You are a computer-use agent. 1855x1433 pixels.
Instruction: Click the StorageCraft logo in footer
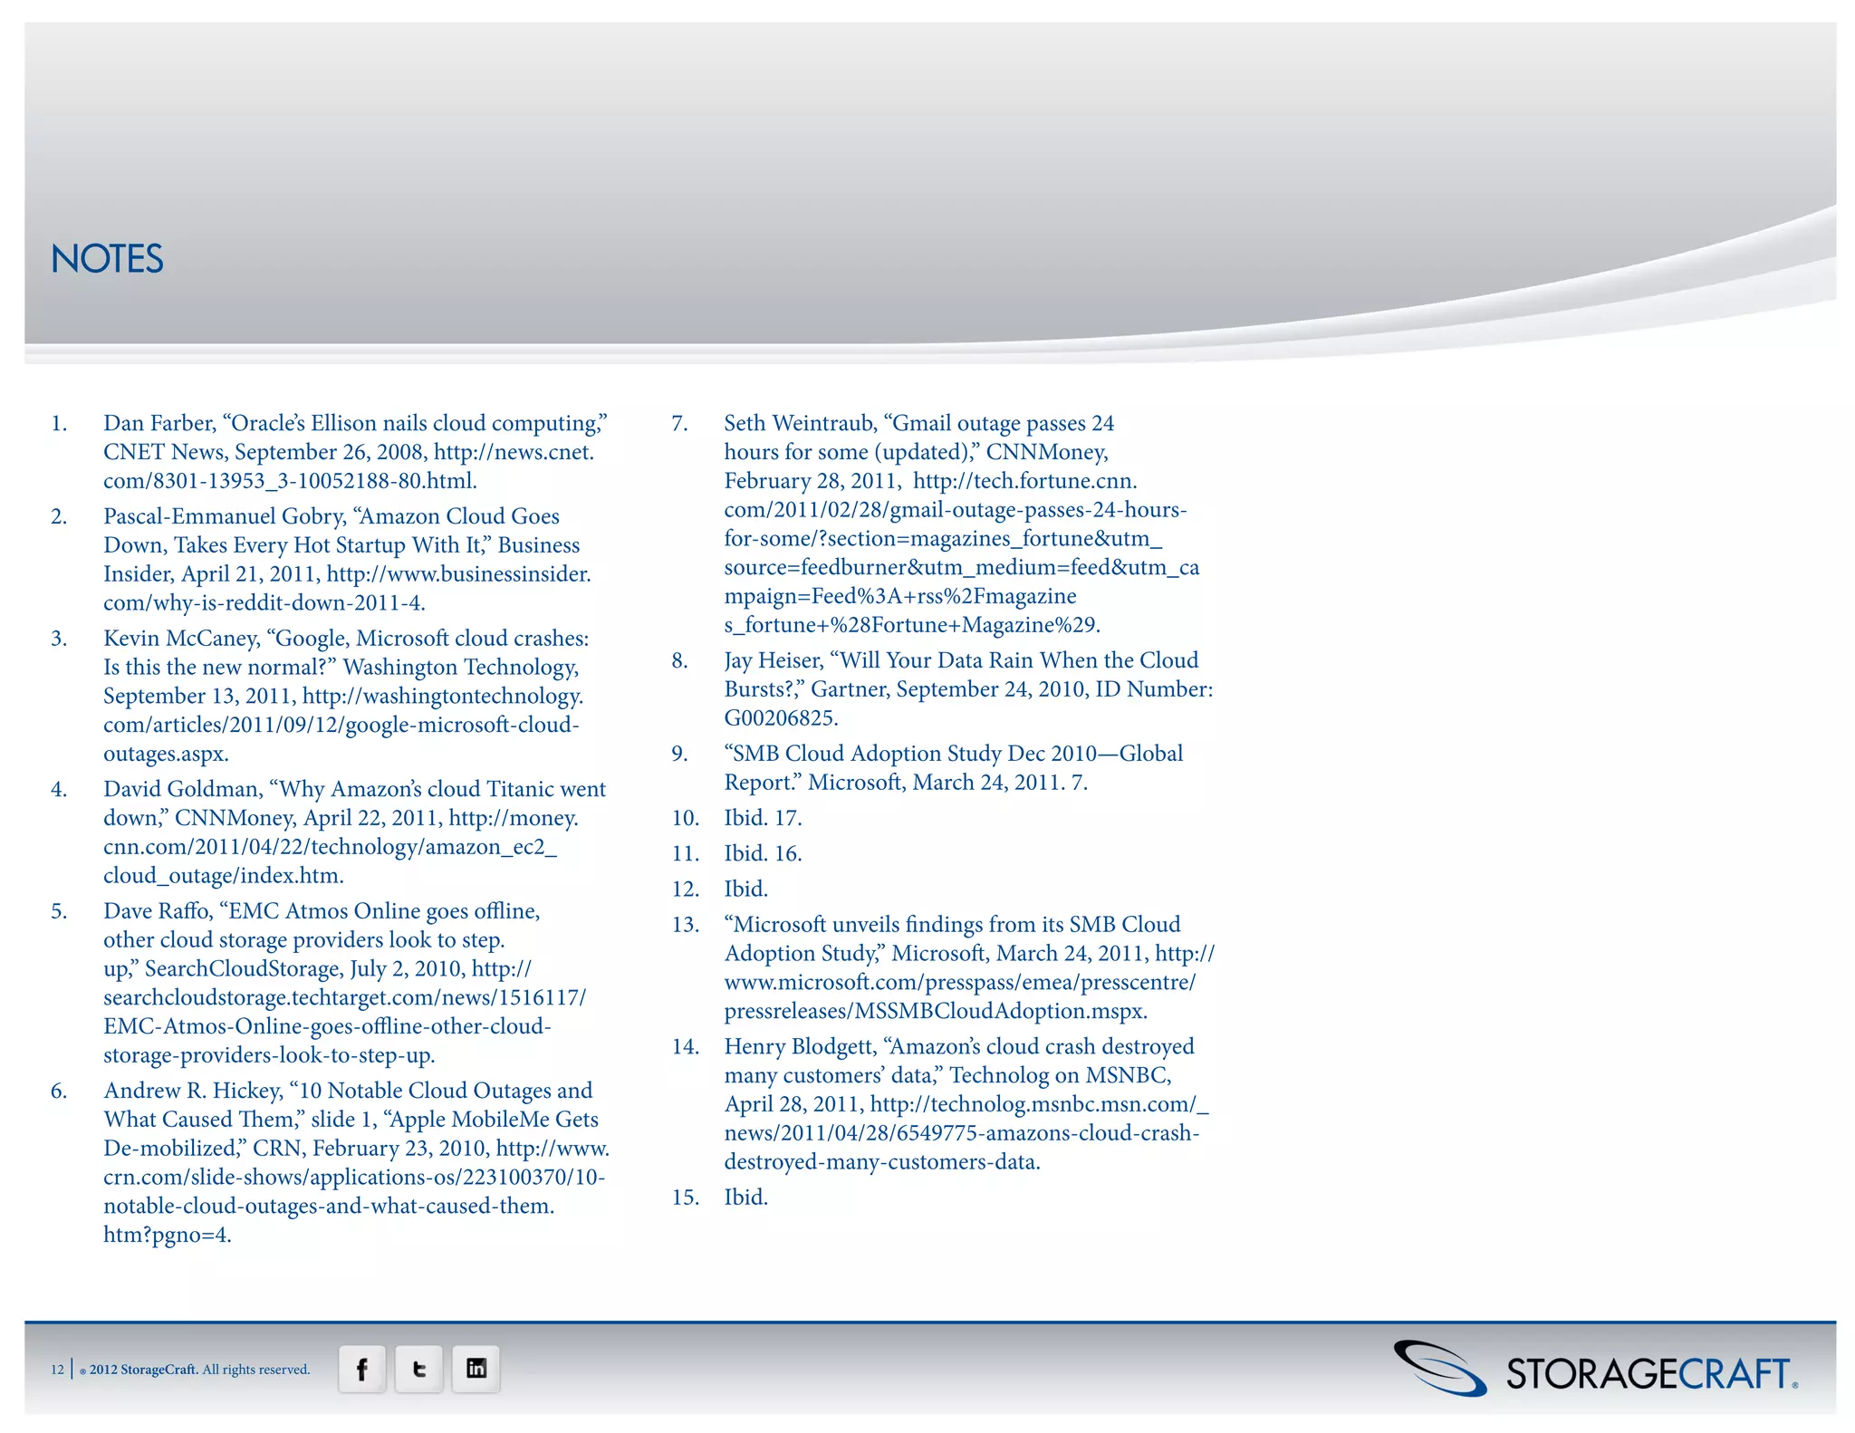[x=1595, y=1370]
